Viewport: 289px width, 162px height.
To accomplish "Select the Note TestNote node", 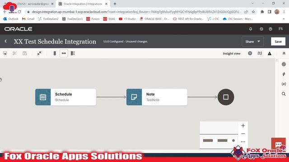I will pos(157,97).
